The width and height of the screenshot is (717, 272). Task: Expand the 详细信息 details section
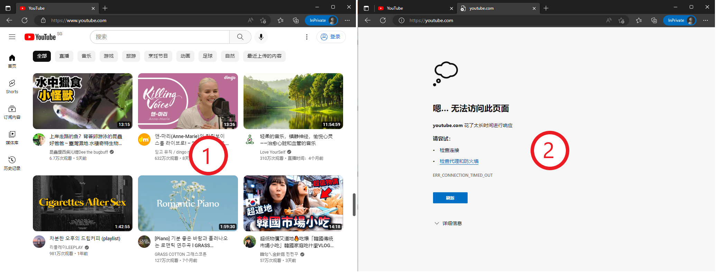tap(448, 223)
